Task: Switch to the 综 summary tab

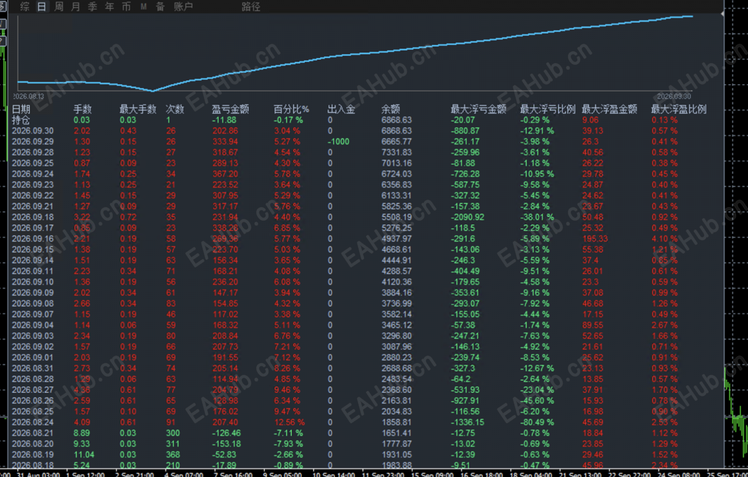Action: click(24, 7)
